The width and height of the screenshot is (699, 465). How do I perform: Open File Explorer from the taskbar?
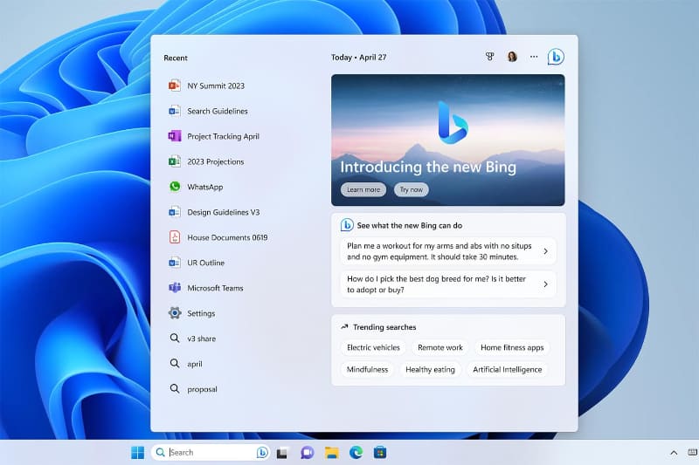(332, 453)
